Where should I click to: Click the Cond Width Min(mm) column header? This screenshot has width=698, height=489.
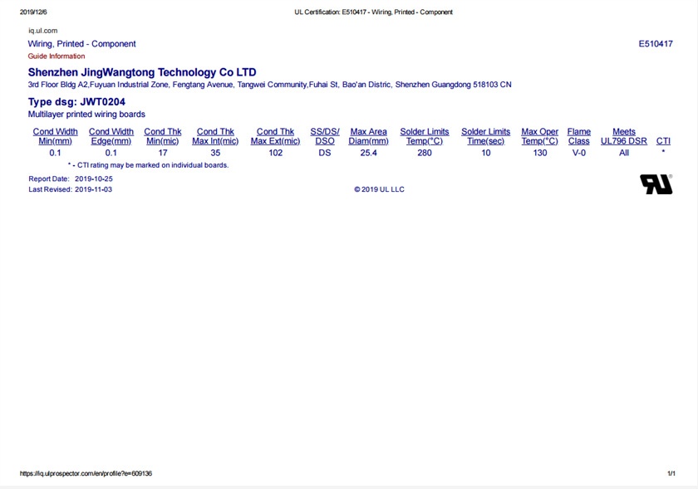click(55, 136)
